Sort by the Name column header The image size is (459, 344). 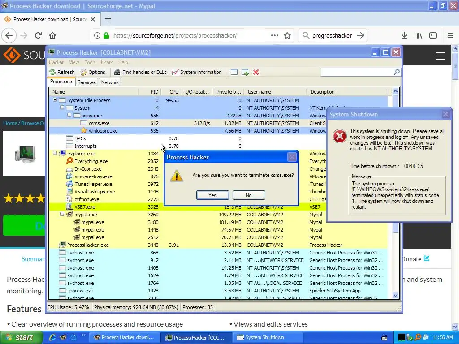click(x=94, y=92)
